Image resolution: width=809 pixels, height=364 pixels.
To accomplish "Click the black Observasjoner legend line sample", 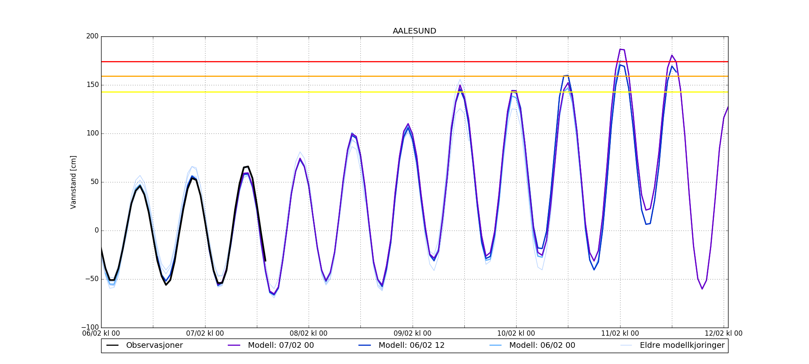I will (x=112, y=345).
